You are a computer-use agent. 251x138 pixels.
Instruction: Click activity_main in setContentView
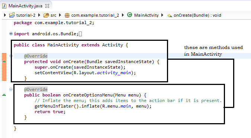point(114,73)
